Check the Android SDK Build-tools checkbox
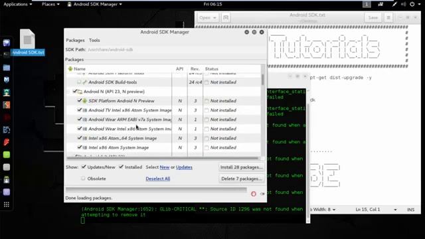This screenshot has height=239, width=425. [x=79, y=82]
